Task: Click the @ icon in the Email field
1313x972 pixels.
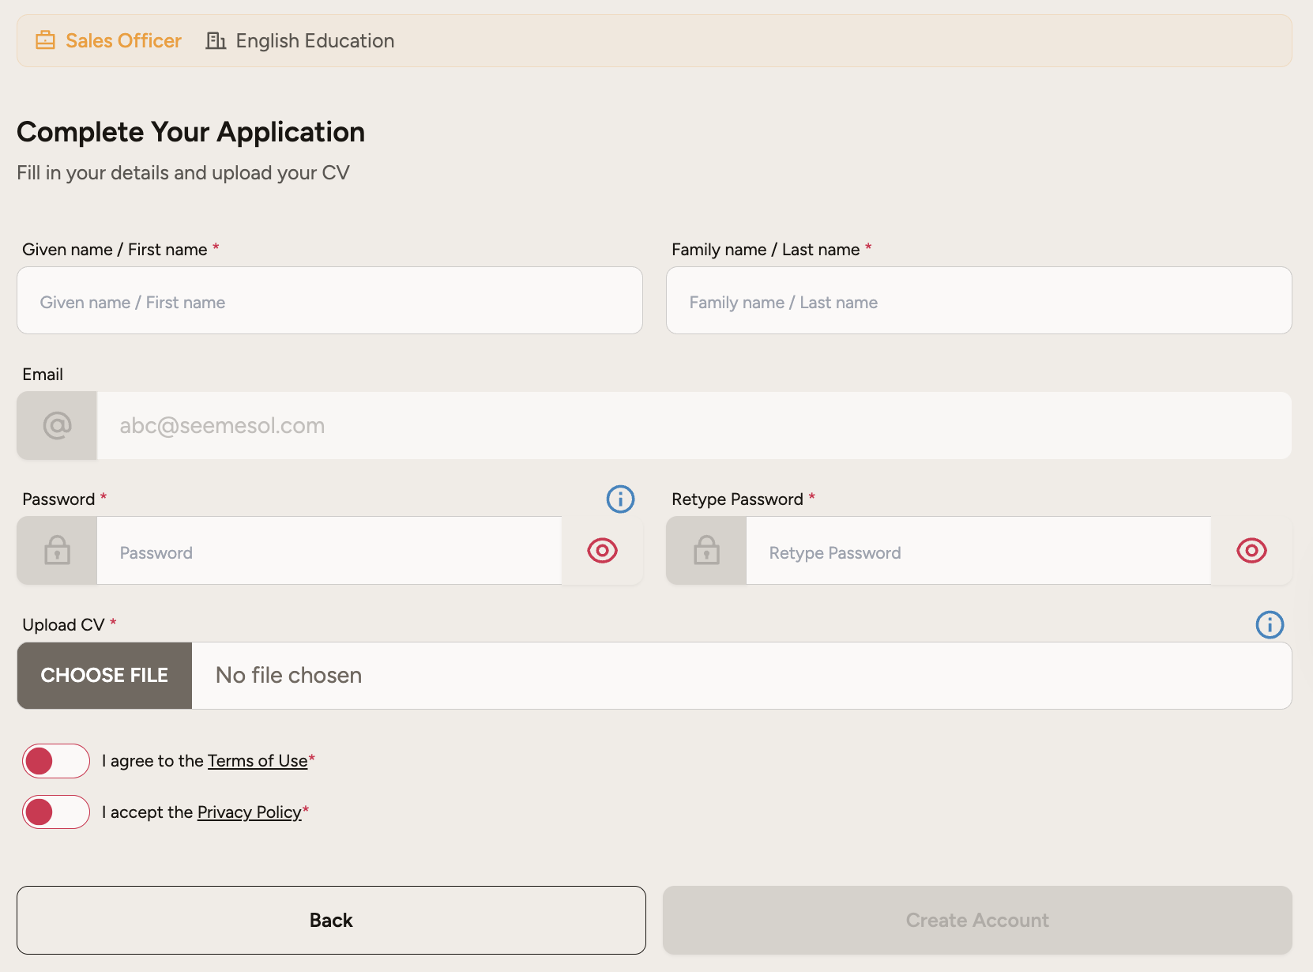Action: pyautogui.click(x=57, y=426)
